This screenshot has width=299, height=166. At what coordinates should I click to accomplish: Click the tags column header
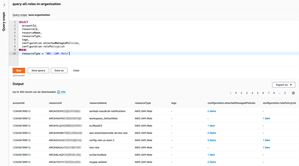click(174, 103)
